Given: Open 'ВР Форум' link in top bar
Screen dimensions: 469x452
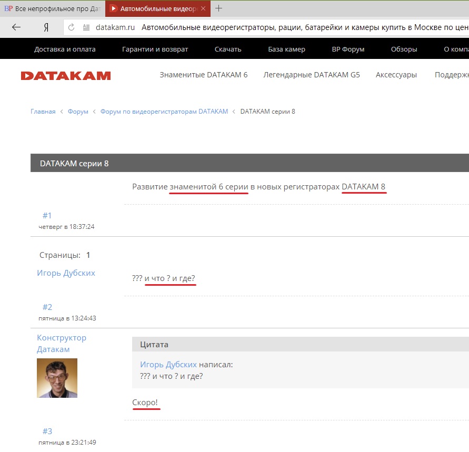Looking at the screenshot, I should pos(348,49).
